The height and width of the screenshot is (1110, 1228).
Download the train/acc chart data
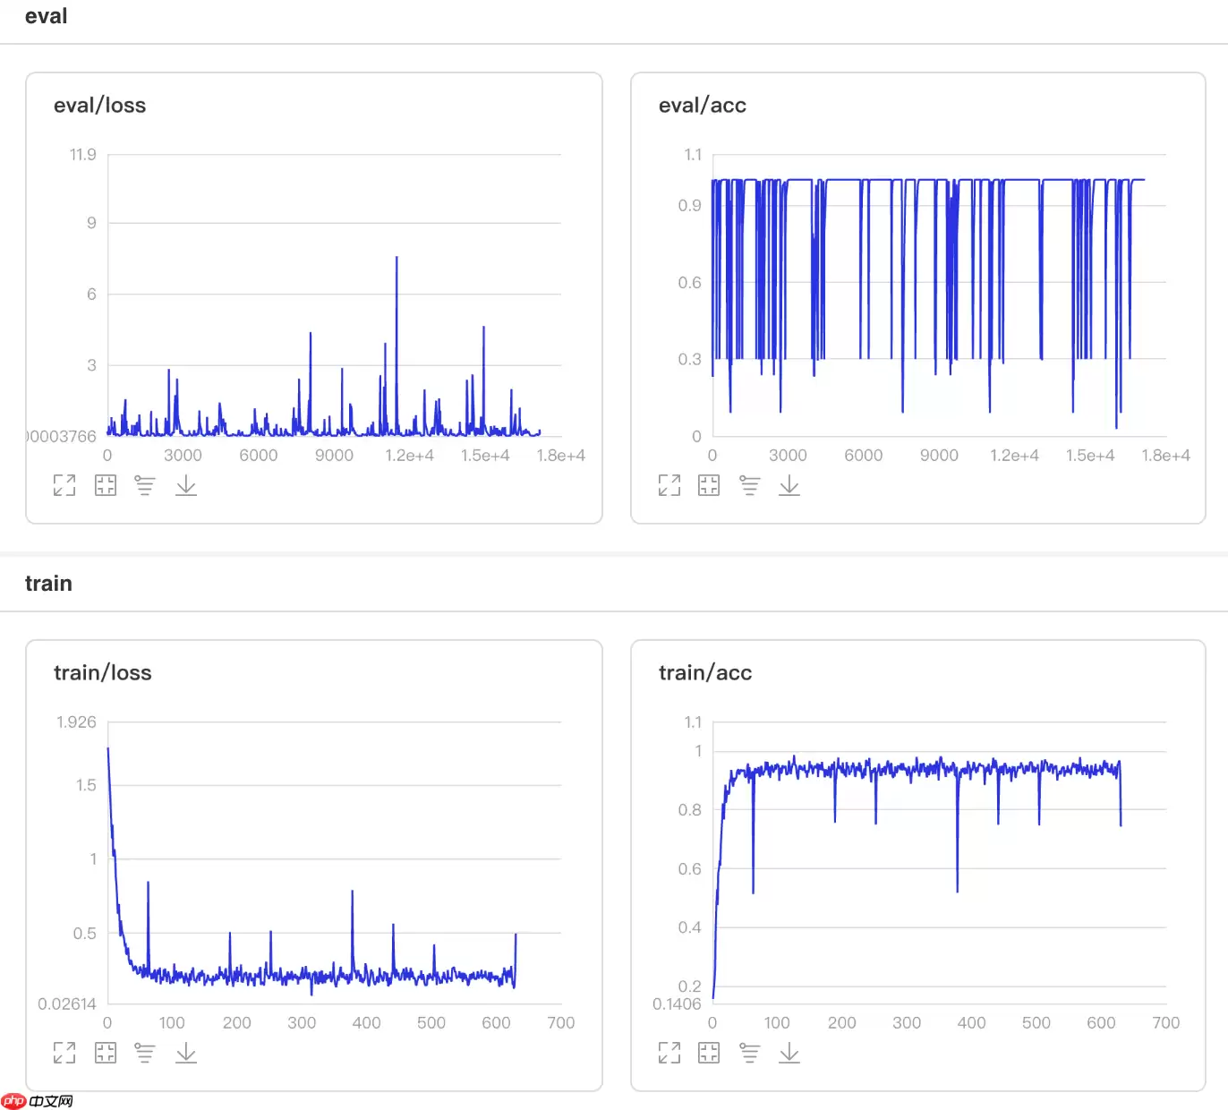789,1053
